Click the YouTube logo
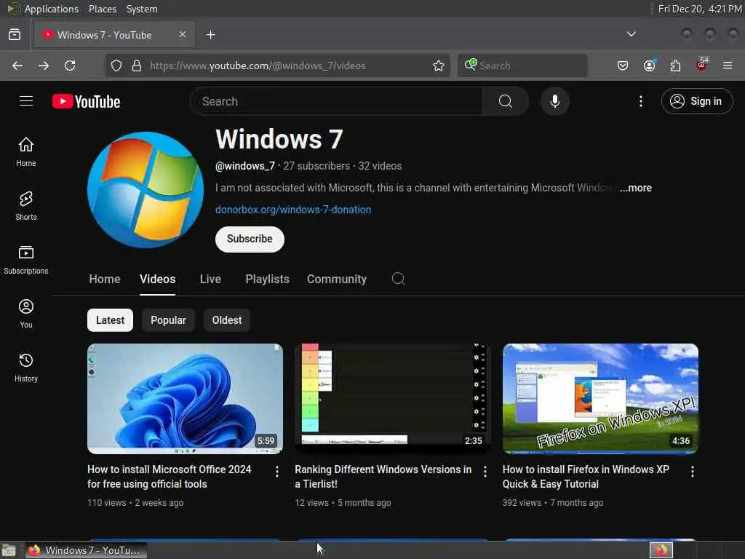 coord(86,101)
